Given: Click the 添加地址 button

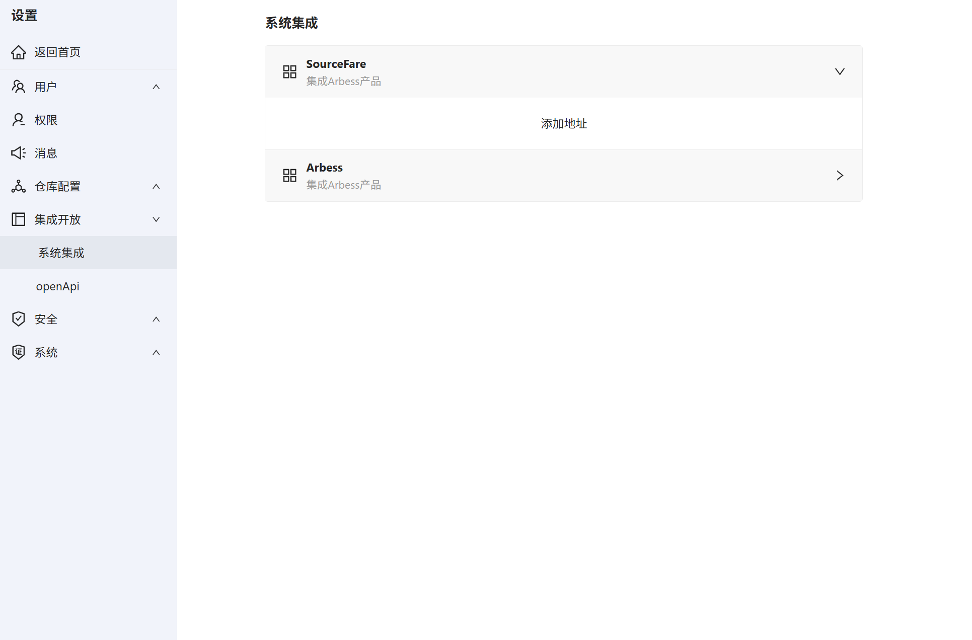Looking at the screenshot, I should [564, 124].
